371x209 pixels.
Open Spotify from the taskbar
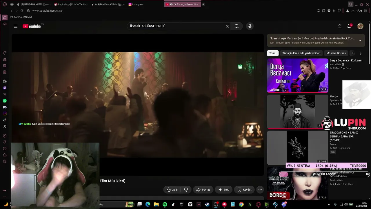coord(165,204)
